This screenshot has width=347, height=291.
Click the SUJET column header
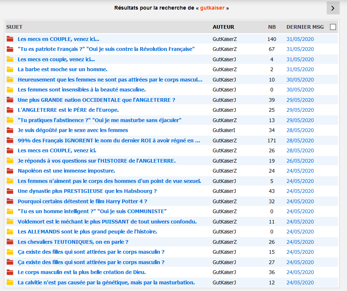point(14,27)
